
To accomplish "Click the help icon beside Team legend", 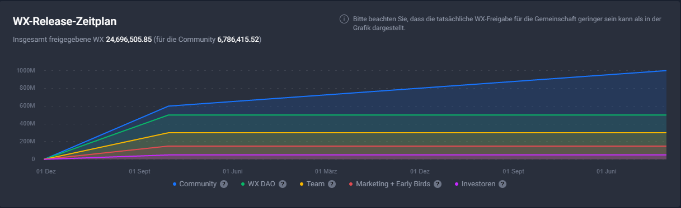I will click(x=332, y=184).
